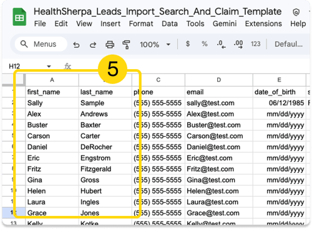Apply currency format with dollar icon
The image size is (312, 229).
[188, 44]
